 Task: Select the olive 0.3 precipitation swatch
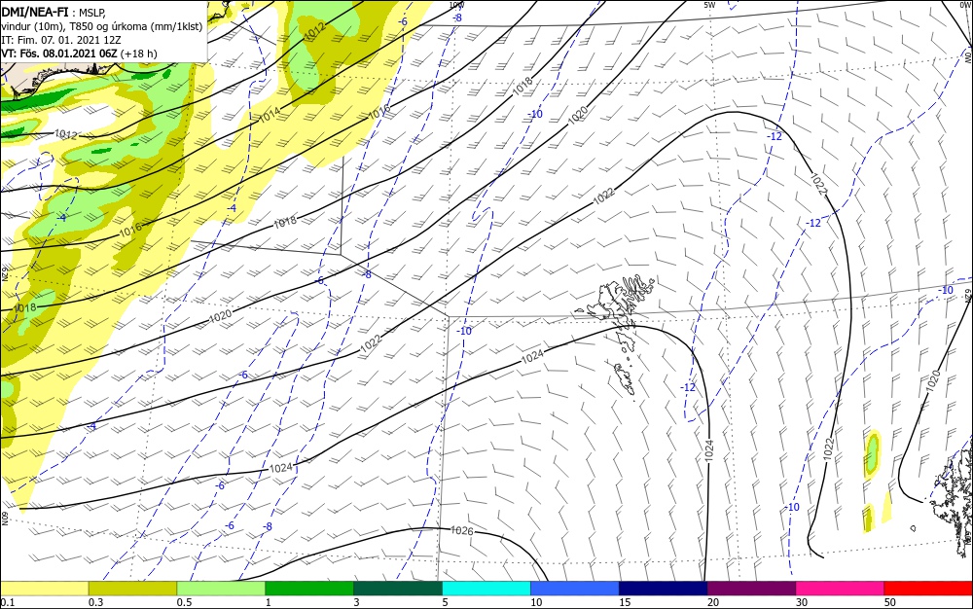[x=132, y=589]
